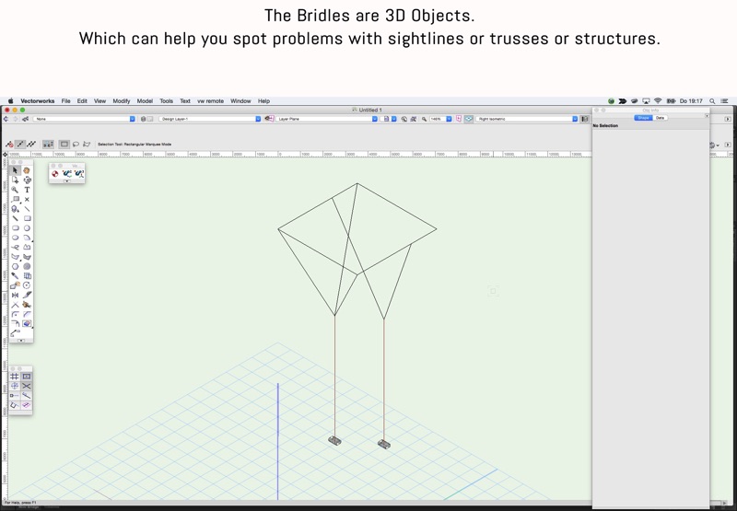Select the Text tool

[x=27, y=190]
